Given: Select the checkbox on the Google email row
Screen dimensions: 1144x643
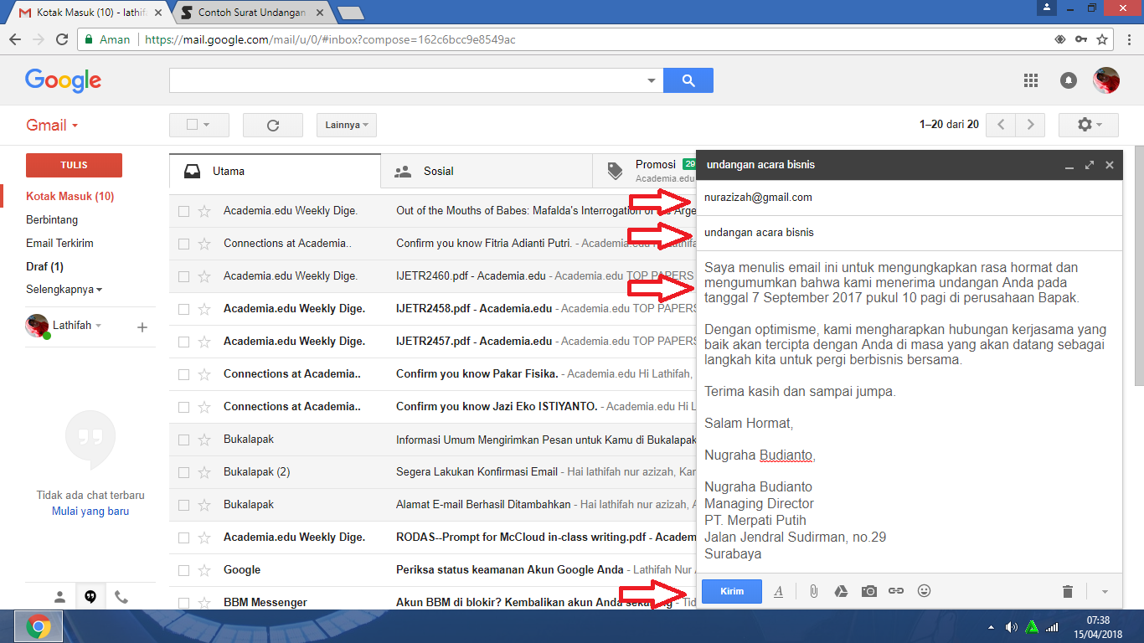Looking at the screenshot, I should pos(184,569).
